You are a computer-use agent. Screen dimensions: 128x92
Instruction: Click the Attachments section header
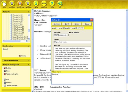coord(72,72)
